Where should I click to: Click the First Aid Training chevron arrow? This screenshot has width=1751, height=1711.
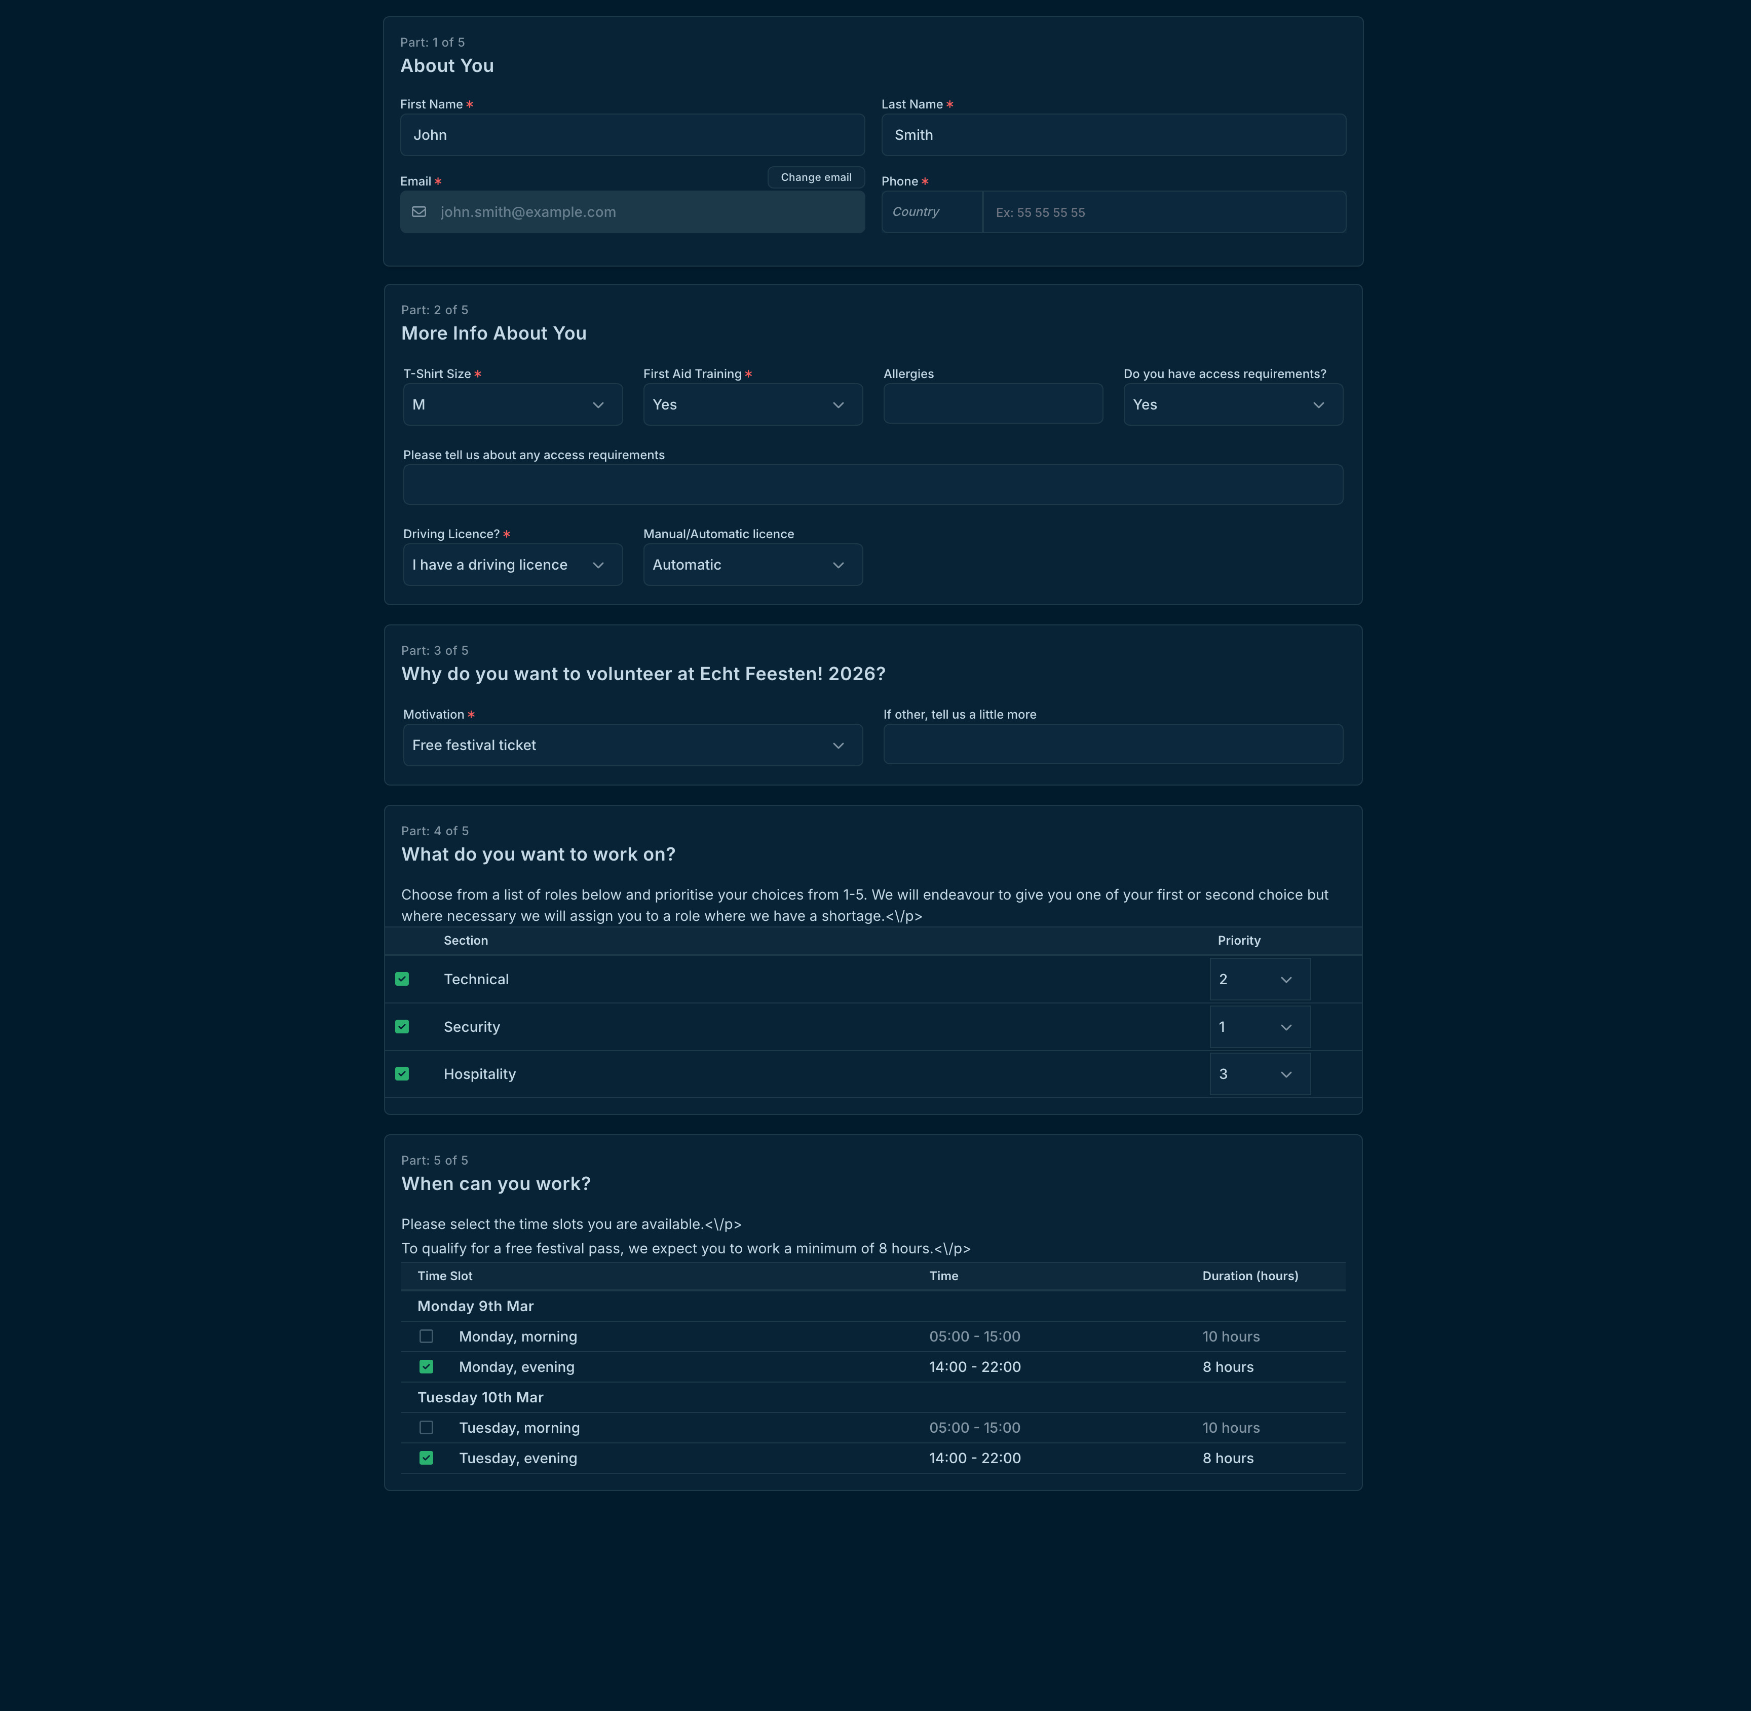coord(838,405)
